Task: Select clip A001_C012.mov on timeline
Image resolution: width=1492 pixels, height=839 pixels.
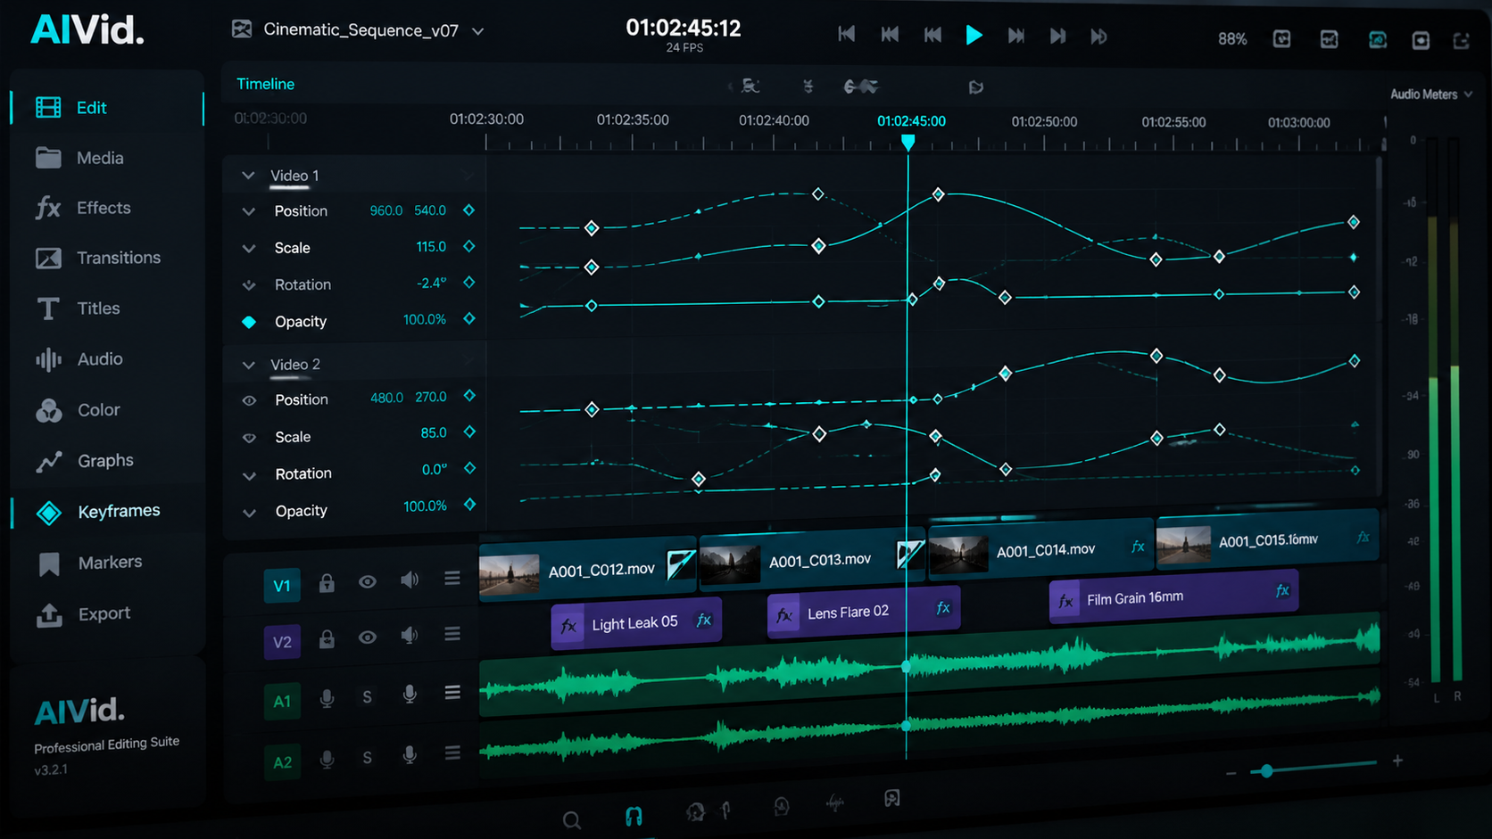Action: (587, 571)
